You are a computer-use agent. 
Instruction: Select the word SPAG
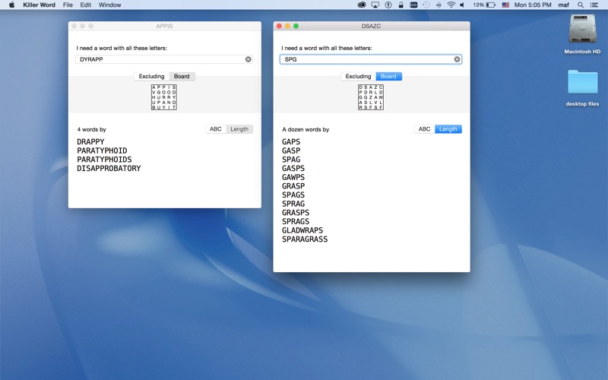[291, 160]
